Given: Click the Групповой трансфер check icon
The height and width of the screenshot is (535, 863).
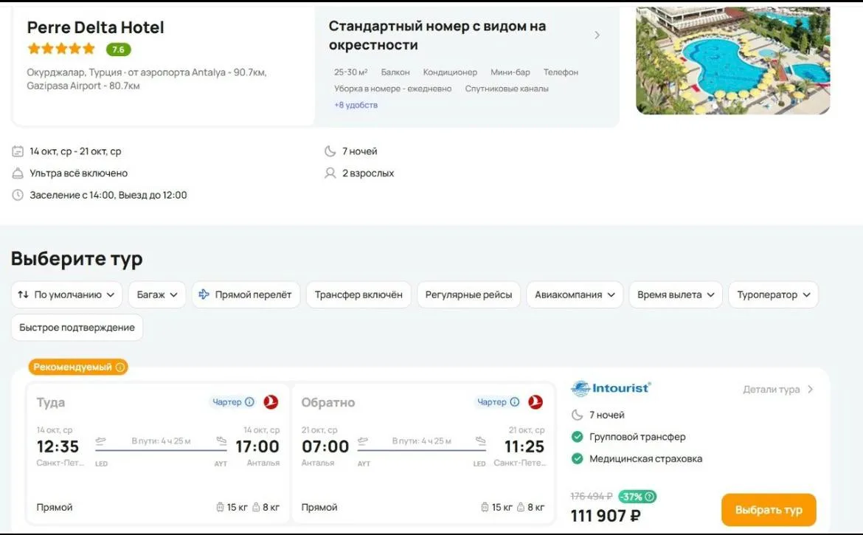Looking at the screenshot, I should click(577, 436).
